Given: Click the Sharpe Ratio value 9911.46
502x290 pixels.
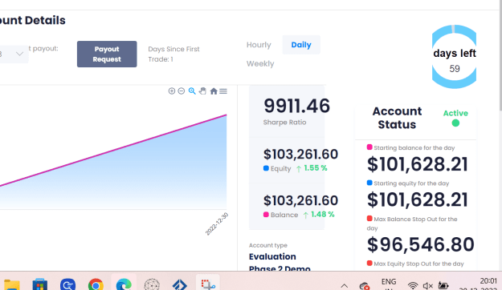Looking at the screenshot, I should 296,106.
